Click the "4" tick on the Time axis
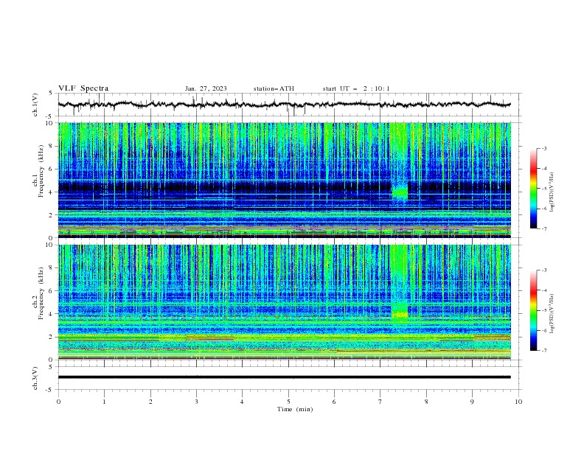 [x=242, y=402]
